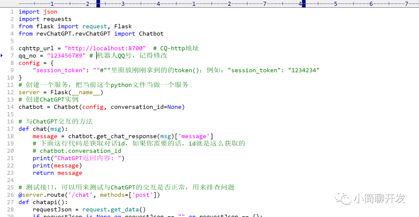Click the 'chatbot' variable at the start of line 14
This screenshot has height=217, width=419.
click(x=31, y=107)
